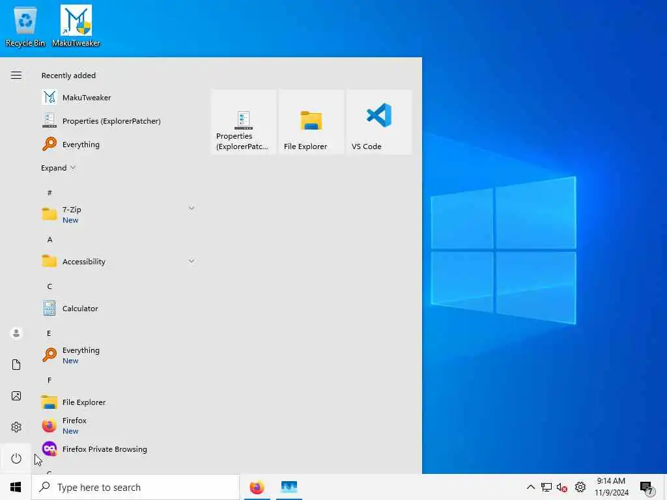Click the settings gear icon in system tray
The height and width of the screenshot is (500, 667).
[580, 487]
